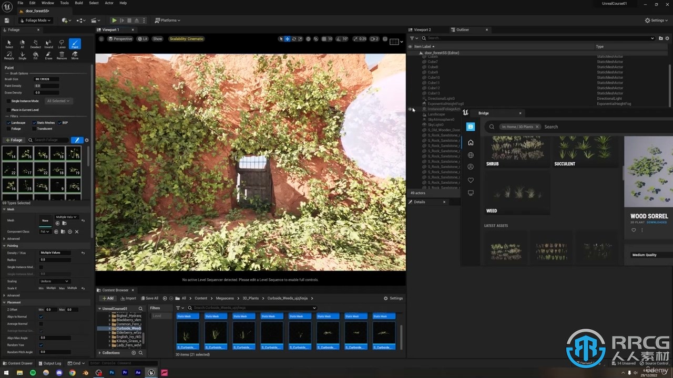The height and width of the screenshot is (378, 673).
Task: Choose the Deselect foliage tool
Action: 35,44
